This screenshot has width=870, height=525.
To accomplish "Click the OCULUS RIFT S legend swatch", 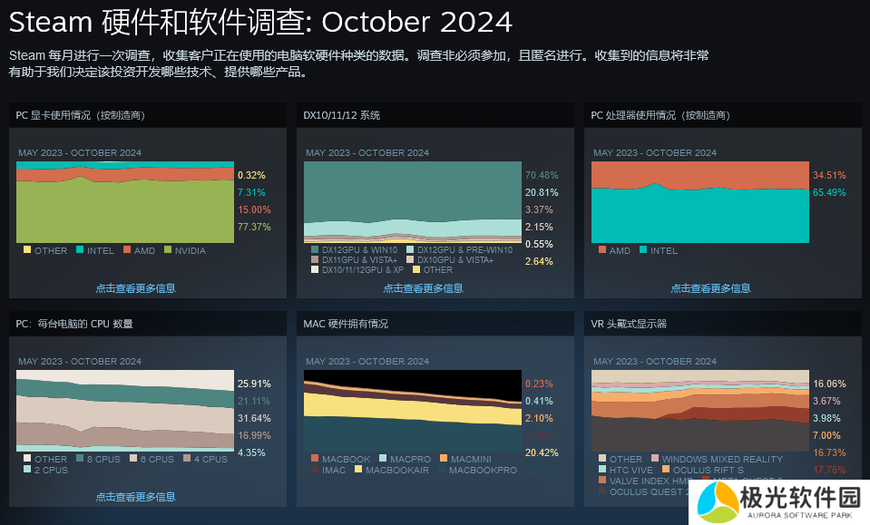I will [x=665, y=470].
